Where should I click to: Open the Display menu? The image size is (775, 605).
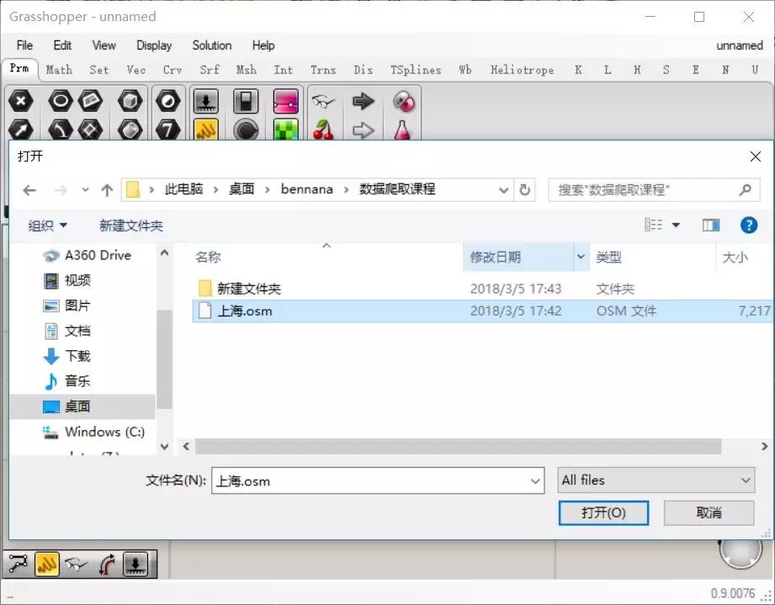(154, 45)
